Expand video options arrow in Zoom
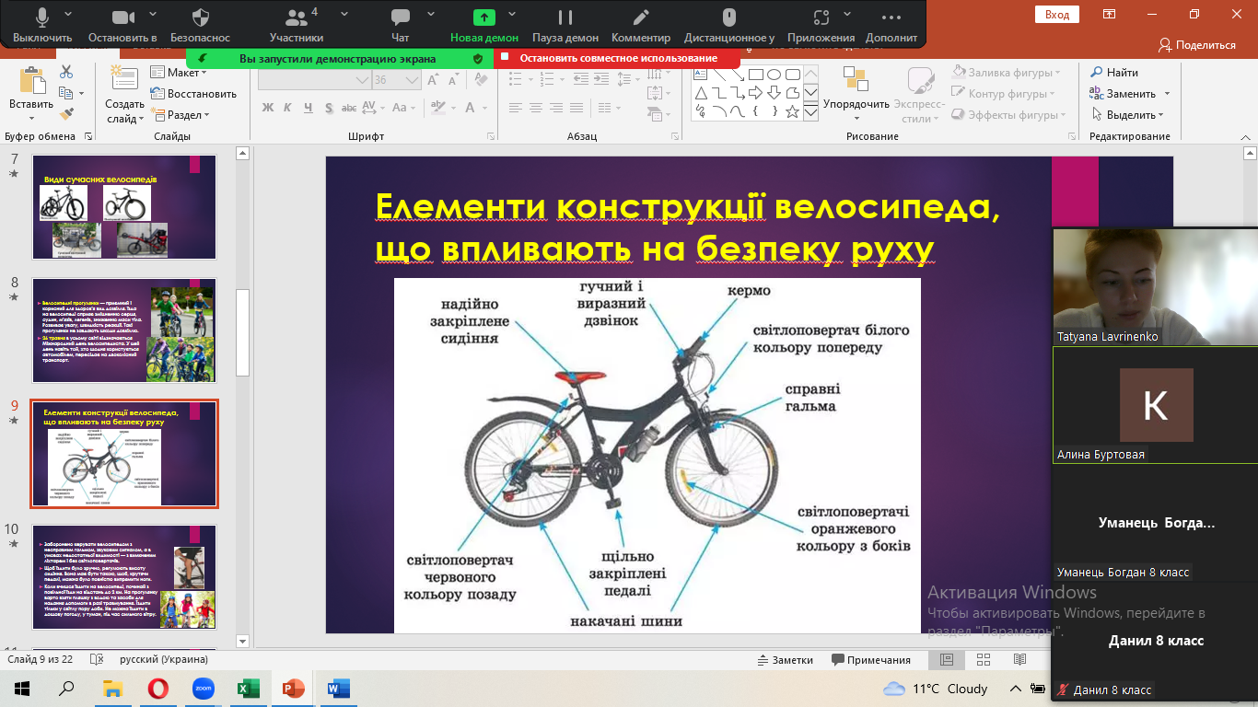Viewport: 1258px width, 707px height. 152,15
